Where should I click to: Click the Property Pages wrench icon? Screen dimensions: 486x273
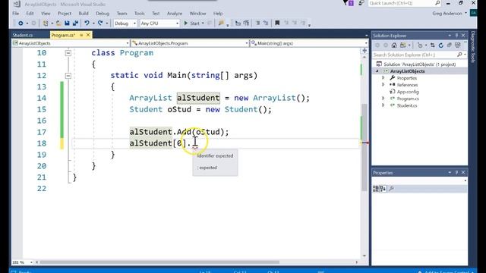pyautogui.click(x=391, y=189)
